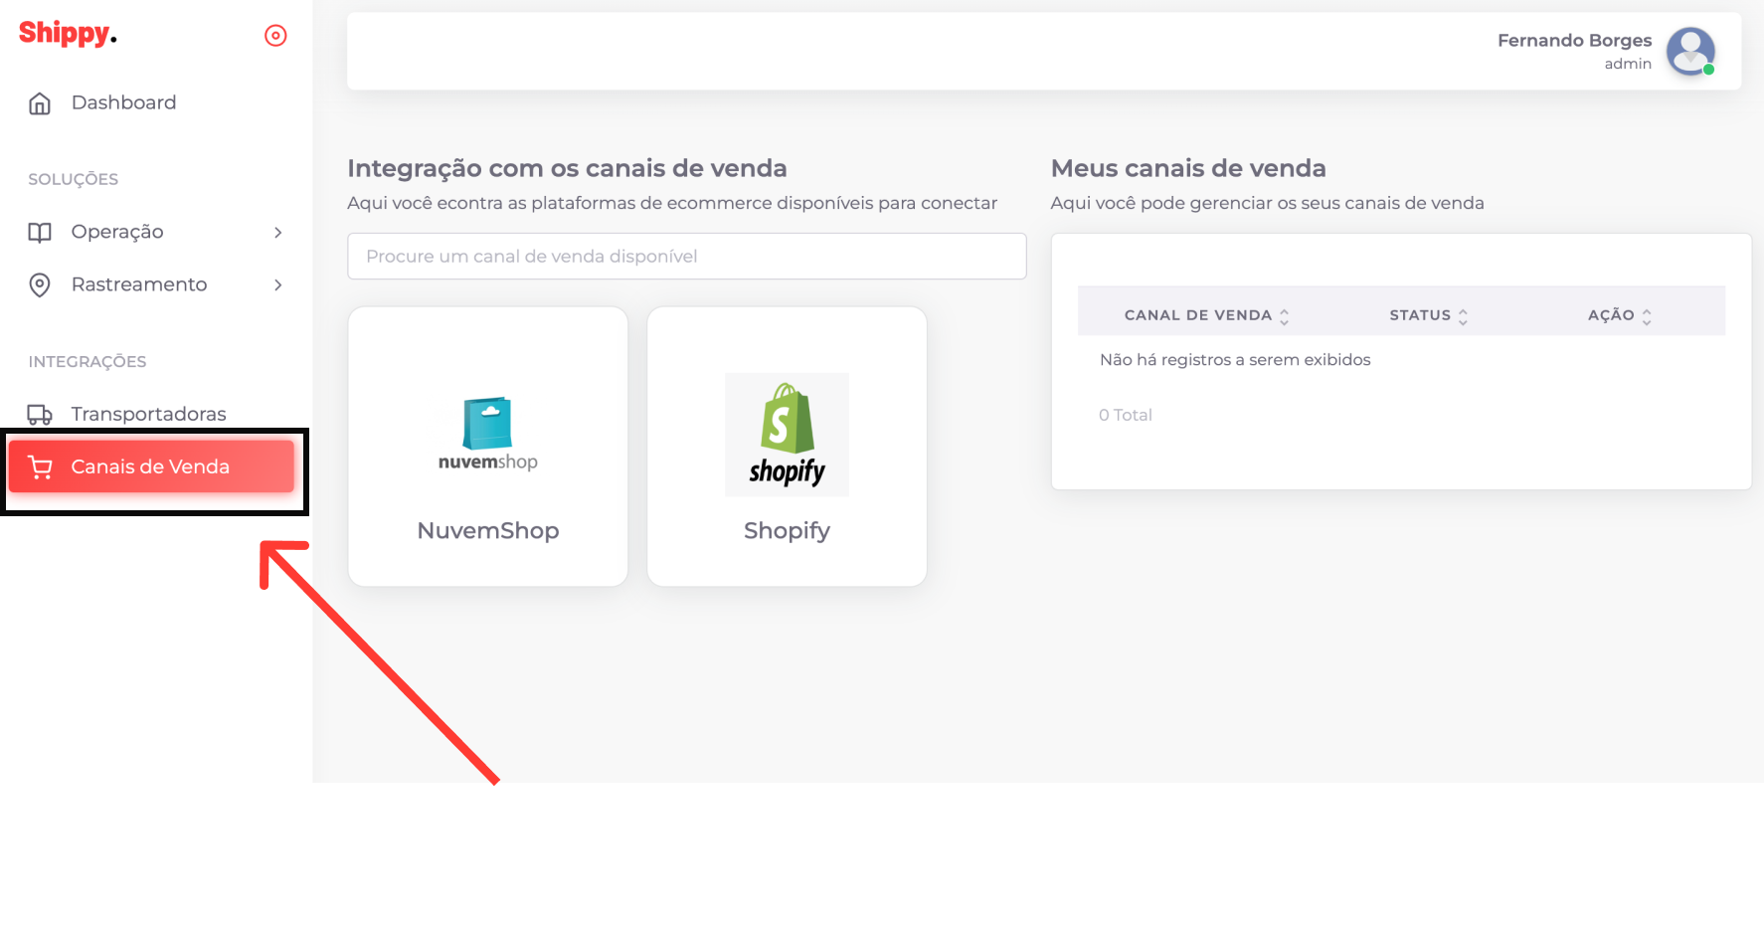
Task: Sort by Status column arrows
Action: point(1463,316)
